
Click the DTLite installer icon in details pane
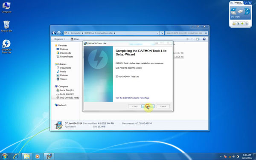coord(58,125)
